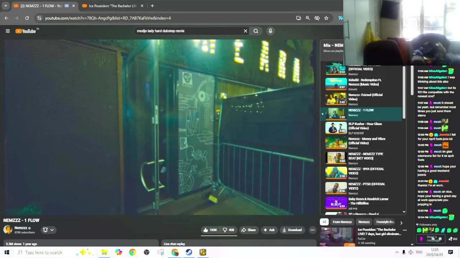
Task: Click the crossed-eye tracking protection icon
Action: pyautogui.click(x=317, y=18)
